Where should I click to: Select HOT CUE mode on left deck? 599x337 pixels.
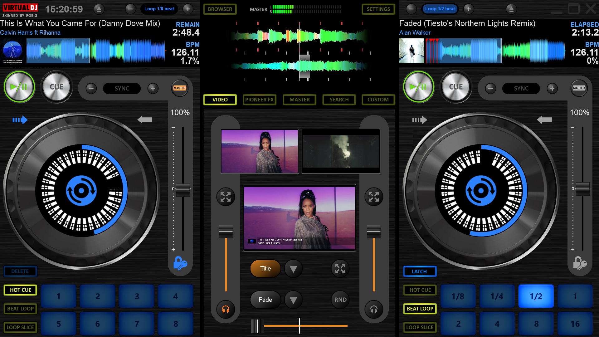coord(20,290)
